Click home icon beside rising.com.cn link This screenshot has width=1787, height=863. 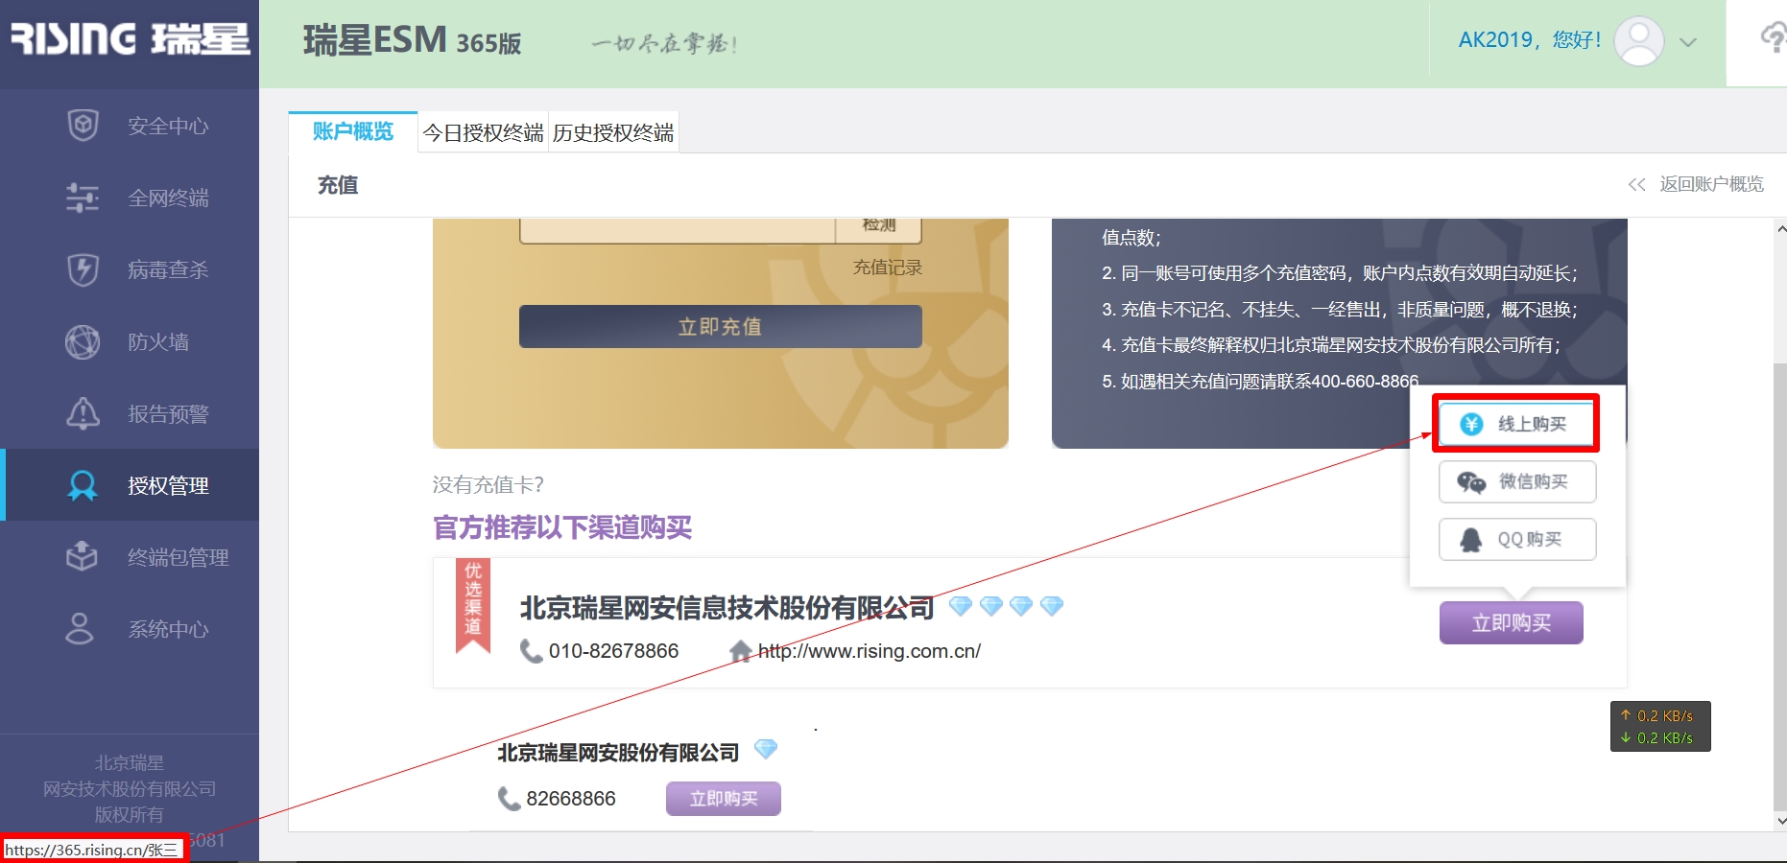click(x=740, y=652)
